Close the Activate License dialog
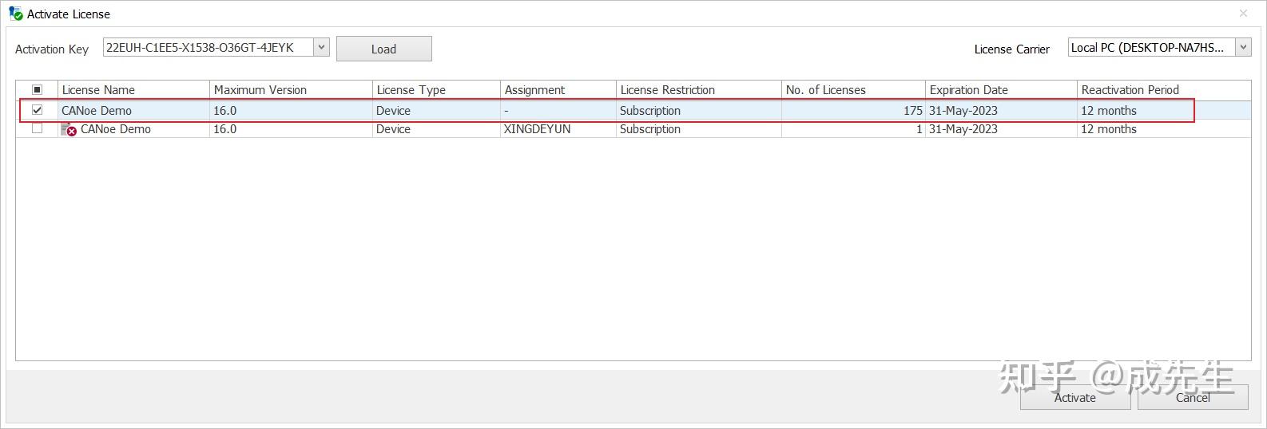 [x=1243, y=14]
